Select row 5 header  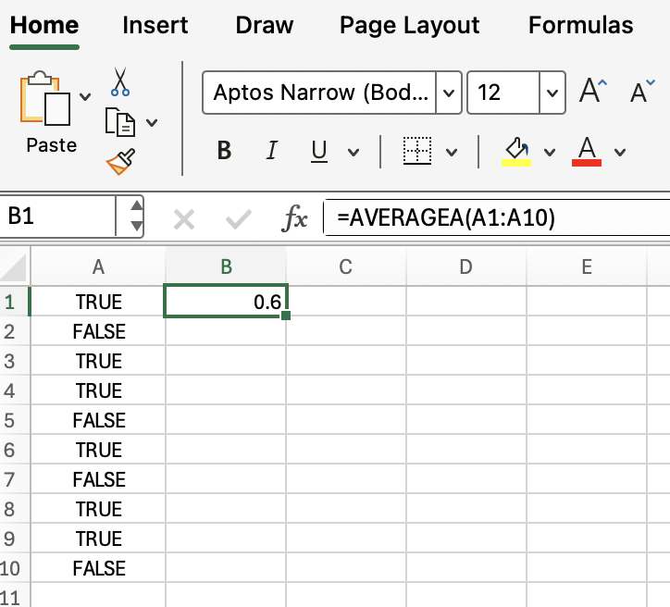(x=15, y=420)
